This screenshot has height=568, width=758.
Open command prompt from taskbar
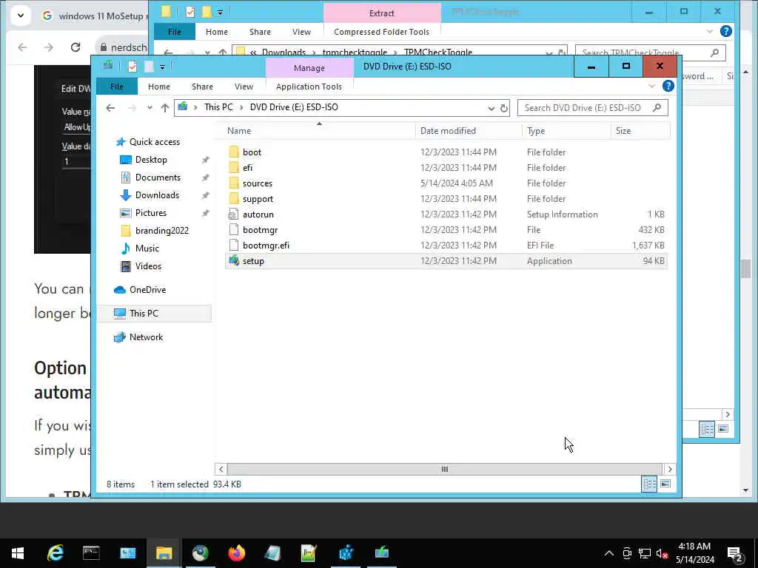[x=91, y=553]
